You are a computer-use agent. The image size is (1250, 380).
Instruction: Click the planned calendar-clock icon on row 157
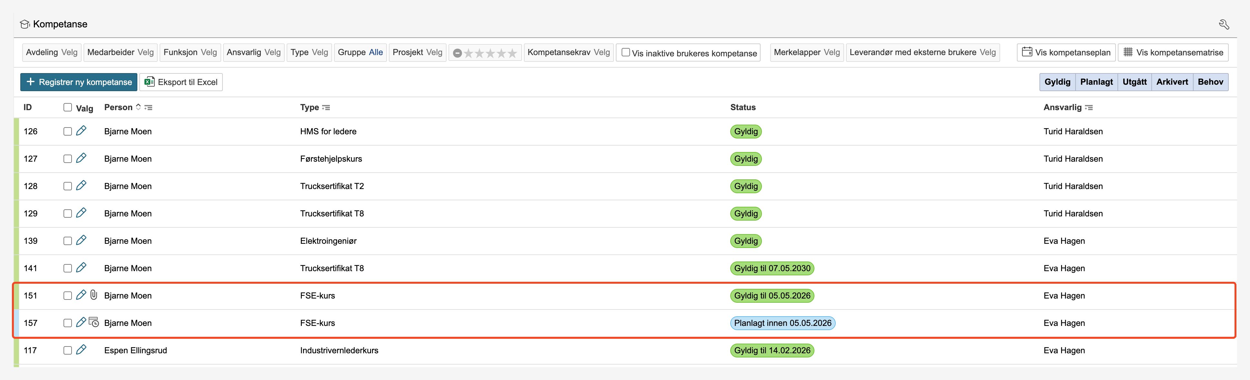[94, 322]
